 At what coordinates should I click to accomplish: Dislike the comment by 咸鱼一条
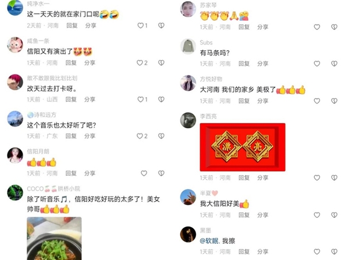[161, 63]
